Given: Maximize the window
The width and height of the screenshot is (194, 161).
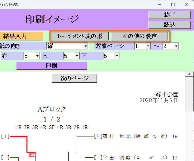Looking at the screenshot, I should coord(173,4).
